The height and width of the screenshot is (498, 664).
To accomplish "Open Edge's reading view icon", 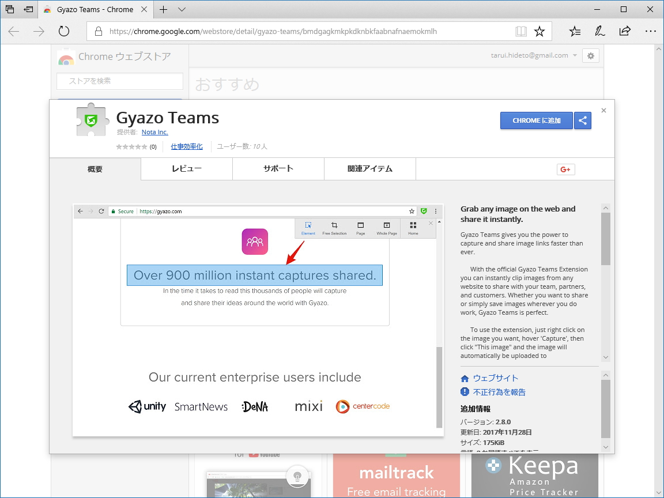I will pos(520,31).
